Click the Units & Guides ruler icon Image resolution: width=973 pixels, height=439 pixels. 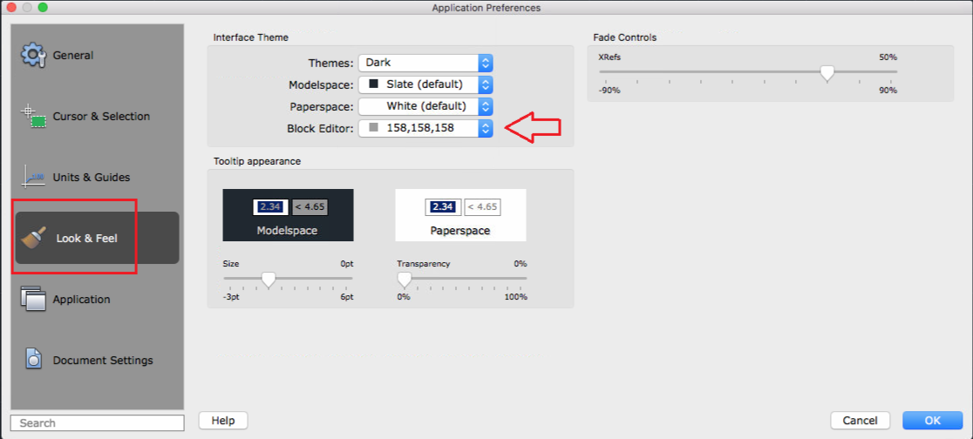33,177
